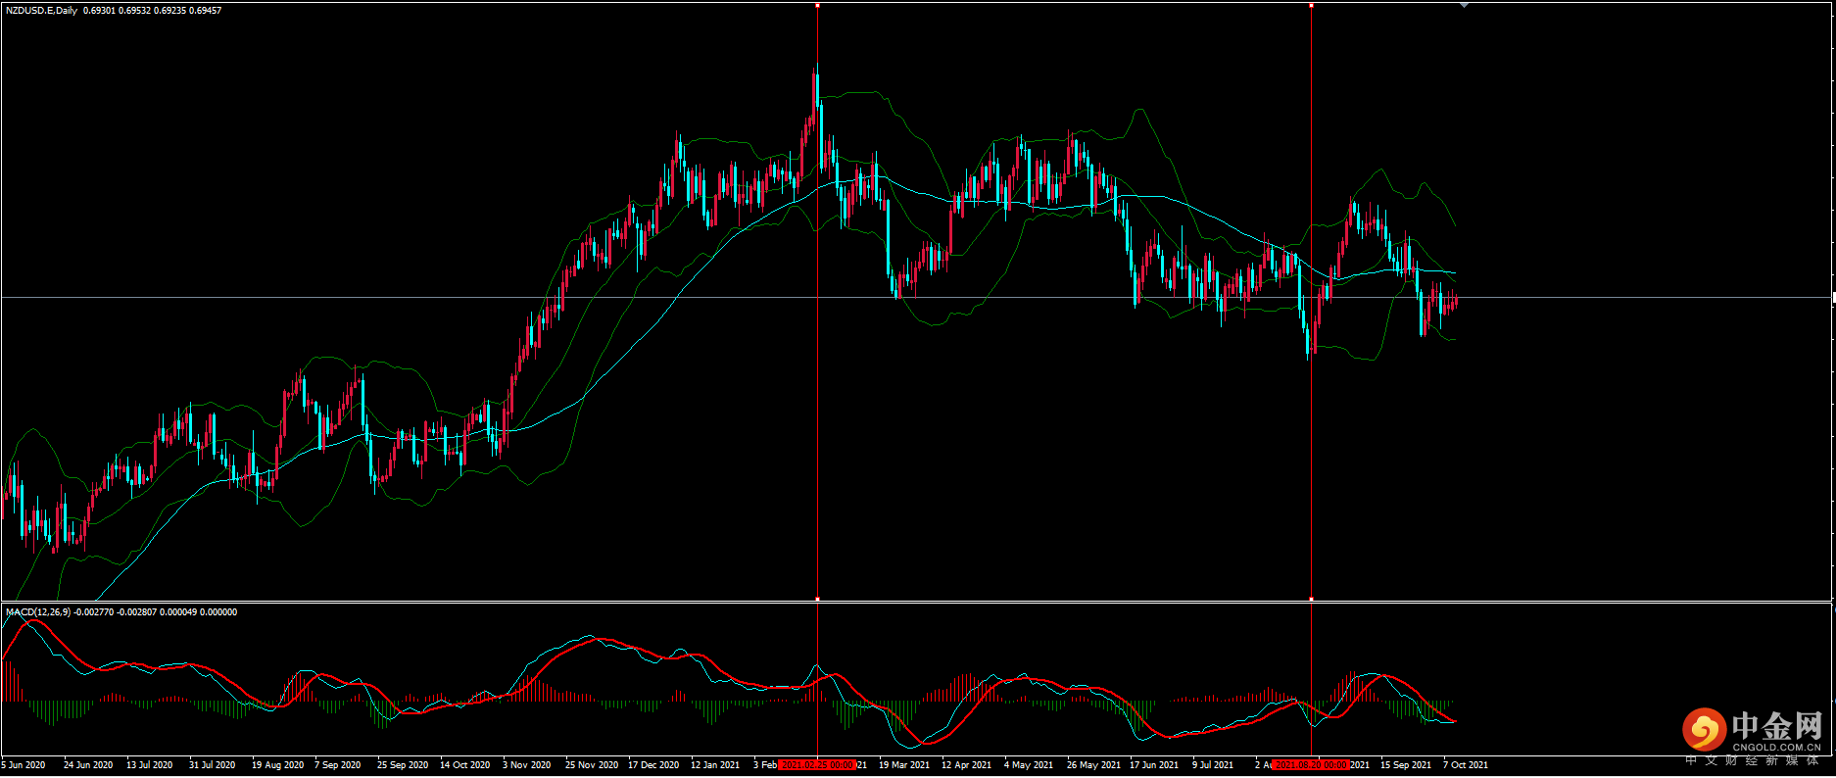Select the red 2021.02.25 00:00 date label
Viewport: 1836px width, 778px height.
[817, 765]
